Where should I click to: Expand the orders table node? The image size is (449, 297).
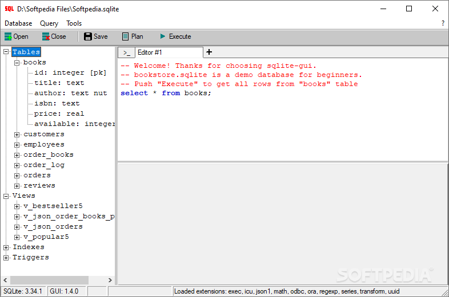pyautogui.click(x=17, y=176)
